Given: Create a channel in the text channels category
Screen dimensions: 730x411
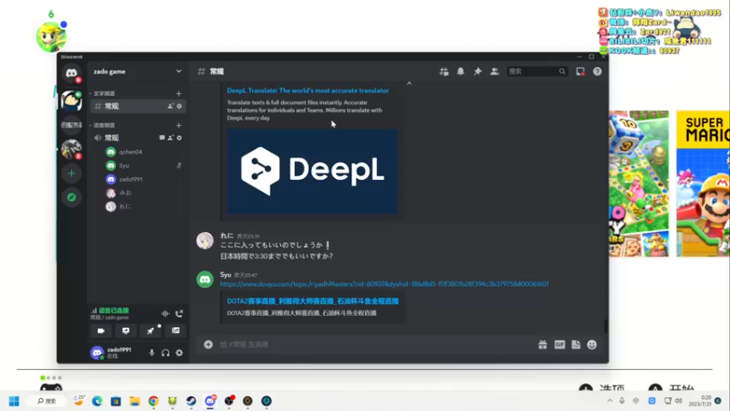Looking at the screenshot, I should click(178, 93).
